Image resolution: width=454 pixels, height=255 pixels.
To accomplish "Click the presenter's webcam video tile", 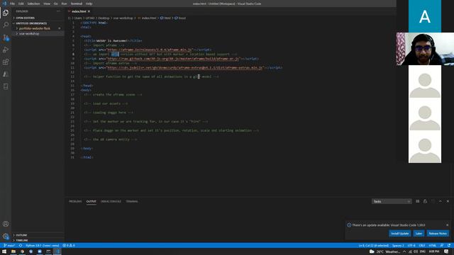I will coord(425,49).
